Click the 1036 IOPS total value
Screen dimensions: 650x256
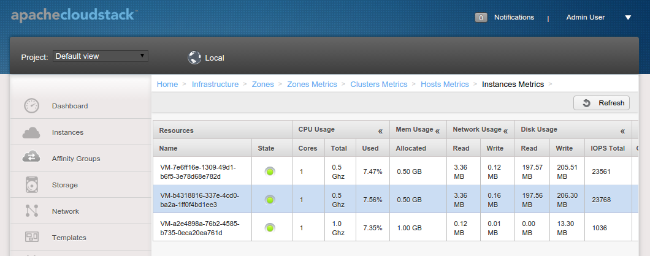[x=599, y=228]
